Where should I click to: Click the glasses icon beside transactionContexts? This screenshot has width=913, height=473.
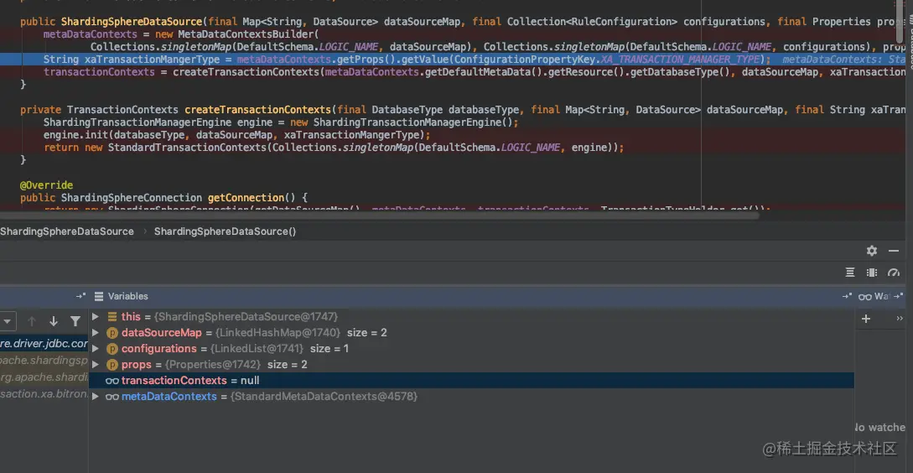tap(112, 381)
